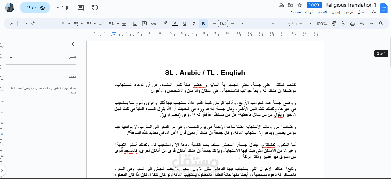The width and height of the screenshot is (391, 179).
Task: Close the outline panel with back arrow
Action: tap(74, 44)
